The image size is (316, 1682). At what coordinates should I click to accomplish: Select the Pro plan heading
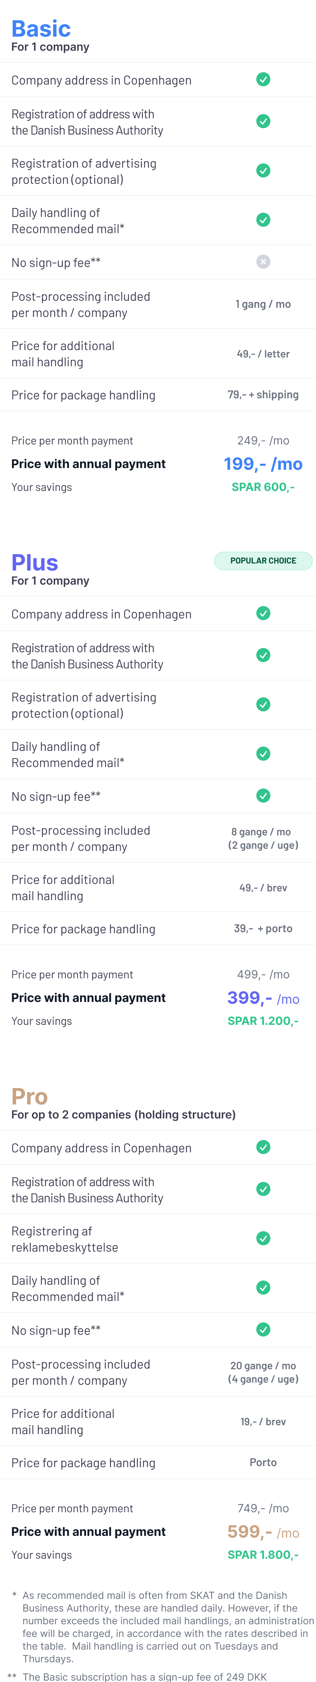(x=30, y=1096)
